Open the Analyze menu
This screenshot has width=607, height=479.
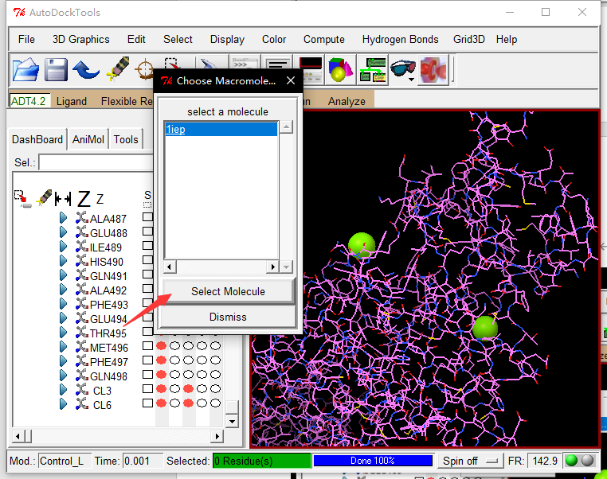pos(347,101)
